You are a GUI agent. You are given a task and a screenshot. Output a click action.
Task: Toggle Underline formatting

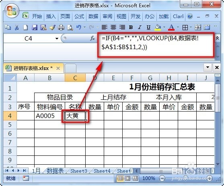148,27
